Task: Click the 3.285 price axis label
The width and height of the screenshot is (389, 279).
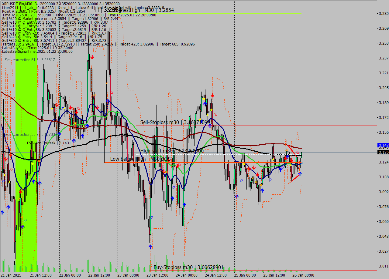Action: tap(384, 14)
